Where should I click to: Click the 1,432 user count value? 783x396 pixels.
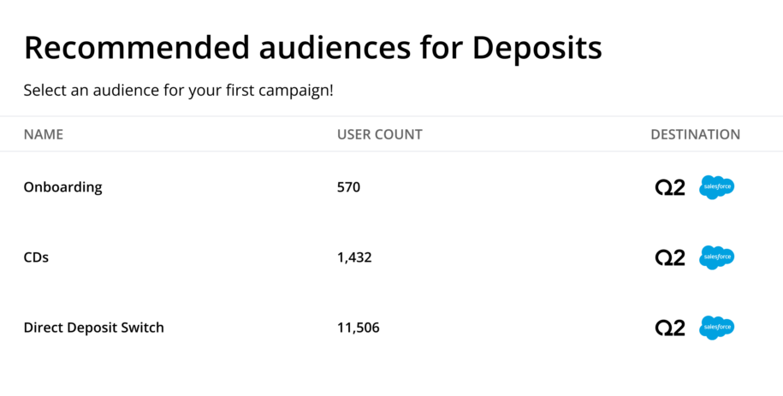354,257
